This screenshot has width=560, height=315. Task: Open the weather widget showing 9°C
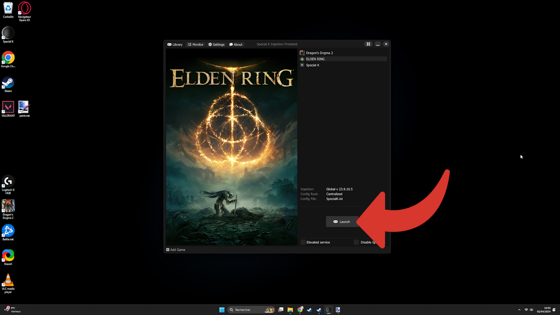tap(13, 309)
